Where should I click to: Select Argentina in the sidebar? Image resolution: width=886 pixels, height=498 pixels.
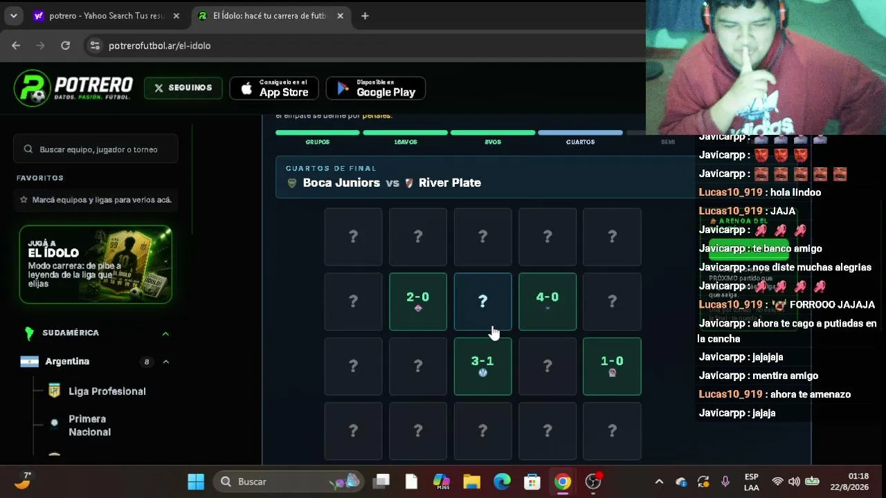[x=67, y=362]
